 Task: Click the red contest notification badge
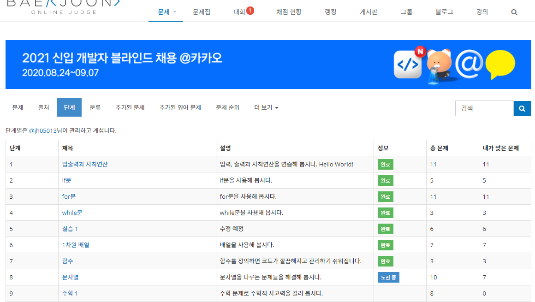(x=250, y=11)
